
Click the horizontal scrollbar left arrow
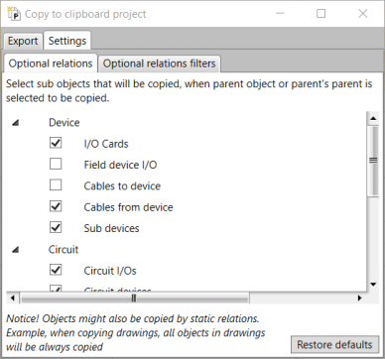click(13, 299)
